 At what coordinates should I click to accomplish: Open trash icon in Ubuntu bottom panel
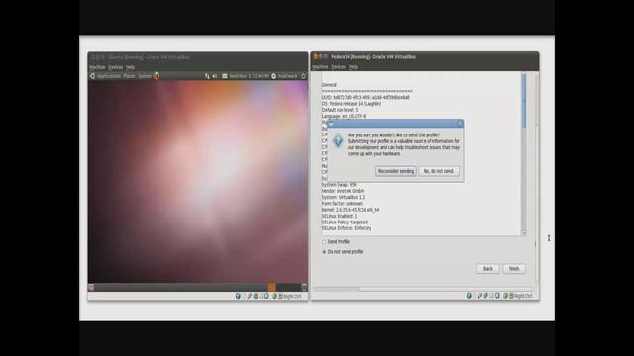click(304, 287)
